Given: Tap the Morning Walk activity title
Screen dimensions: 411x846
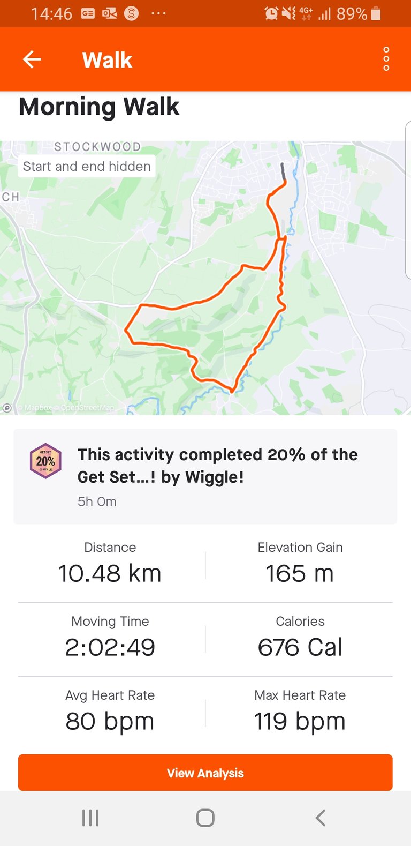Looking at the screenshot, I should click(x=99, y=106).
